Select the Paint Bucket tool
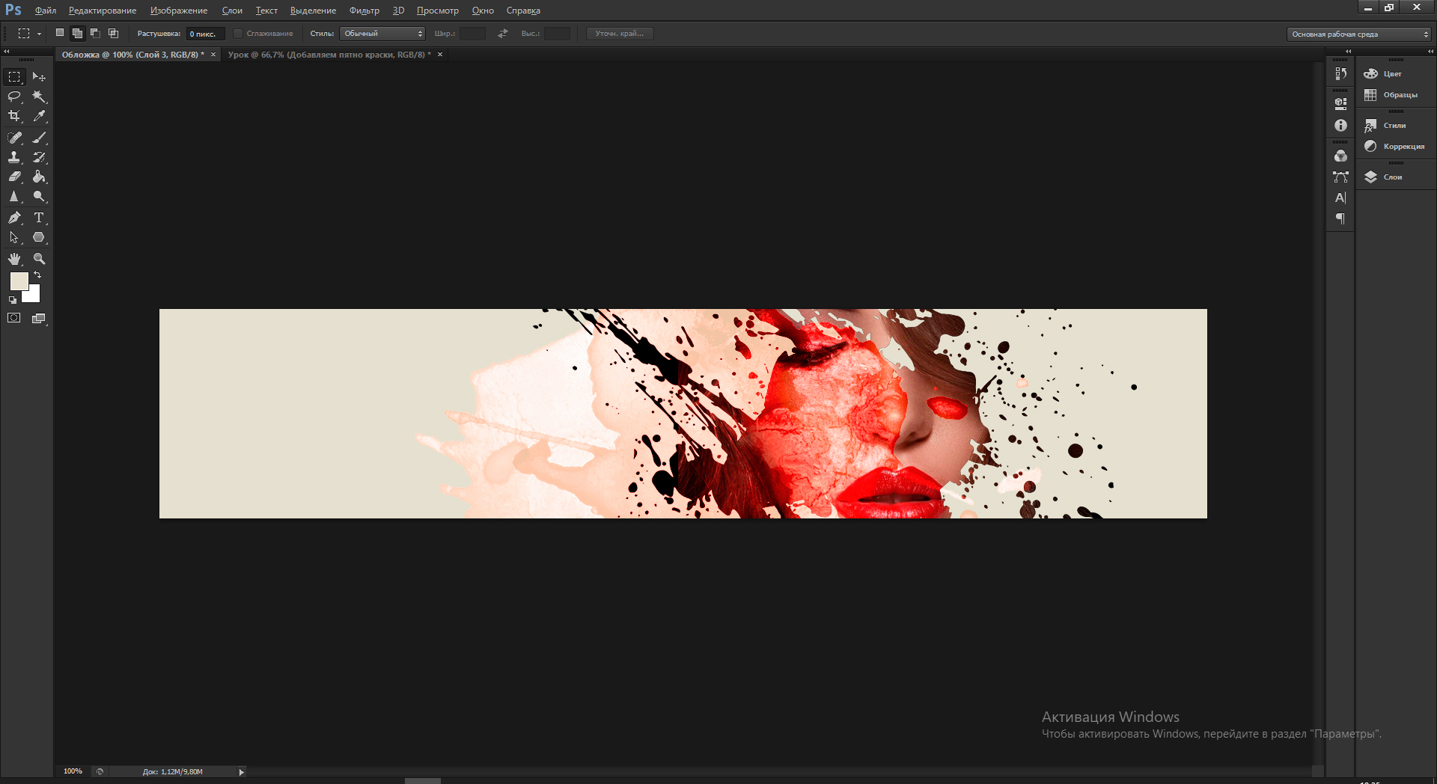Screen dimensions: 1437x784 39,177
